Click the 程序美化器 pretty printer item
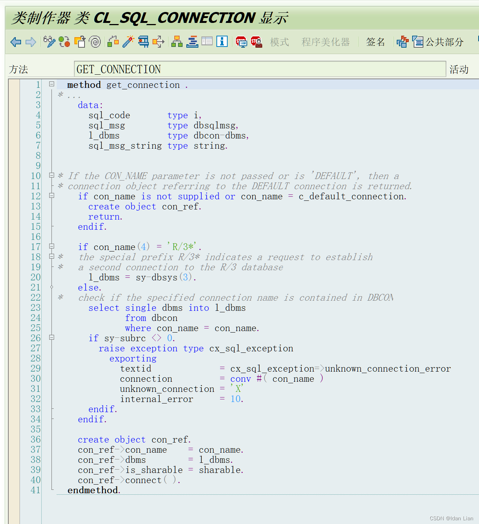 pyautogui.click(x=325, y=42)
